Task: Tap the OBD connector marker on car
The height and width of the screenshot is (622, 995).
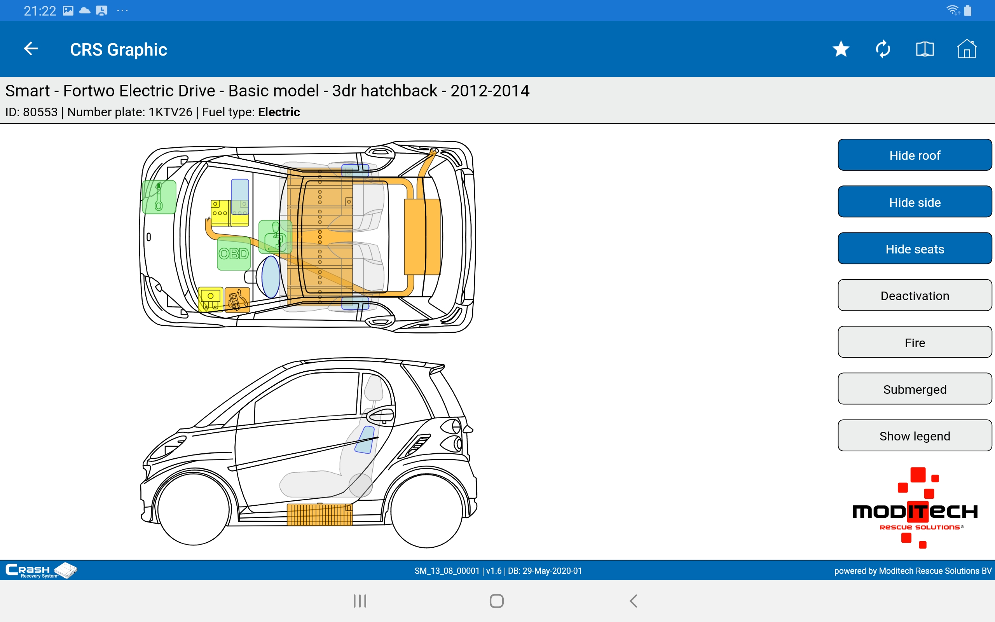Action: [234, 253]
